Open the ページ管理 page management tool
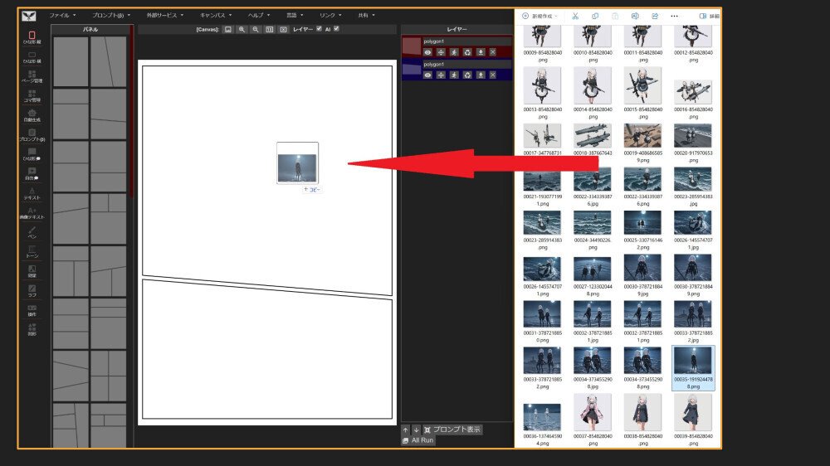Screen dimensions: 830x466 click(32, 76)
